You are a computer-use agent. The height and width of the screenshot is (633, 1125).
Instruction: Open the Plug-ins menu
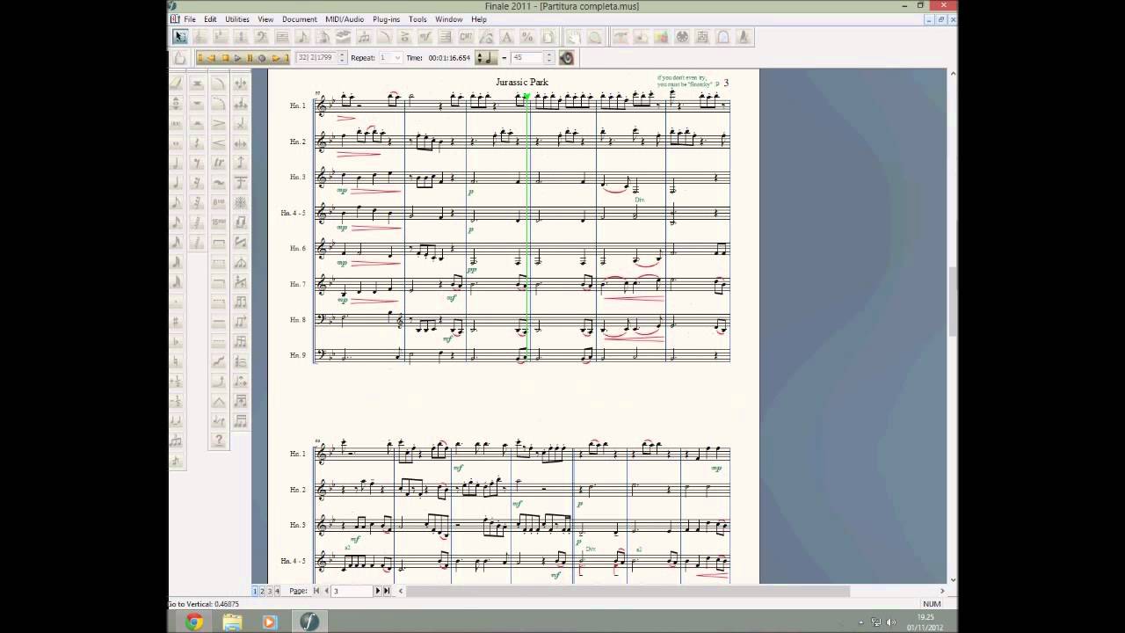point(386,19)
